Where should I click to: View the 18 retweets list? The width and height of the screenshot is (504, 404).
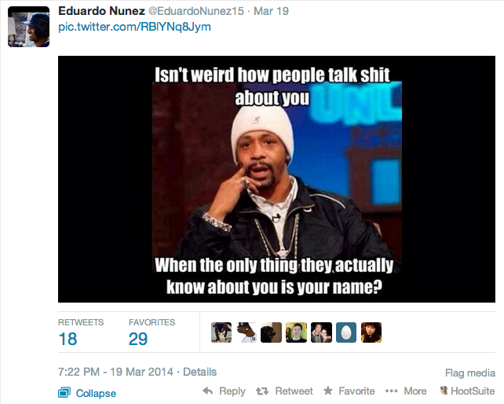tap(81, 332)
